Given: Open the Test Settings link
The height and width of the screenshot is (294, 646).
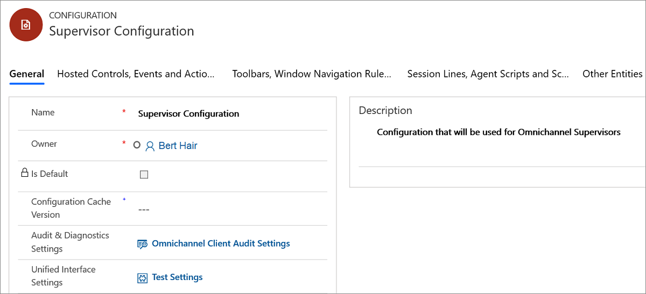Looking at the screenshot, I should click(x=177, y=277).
